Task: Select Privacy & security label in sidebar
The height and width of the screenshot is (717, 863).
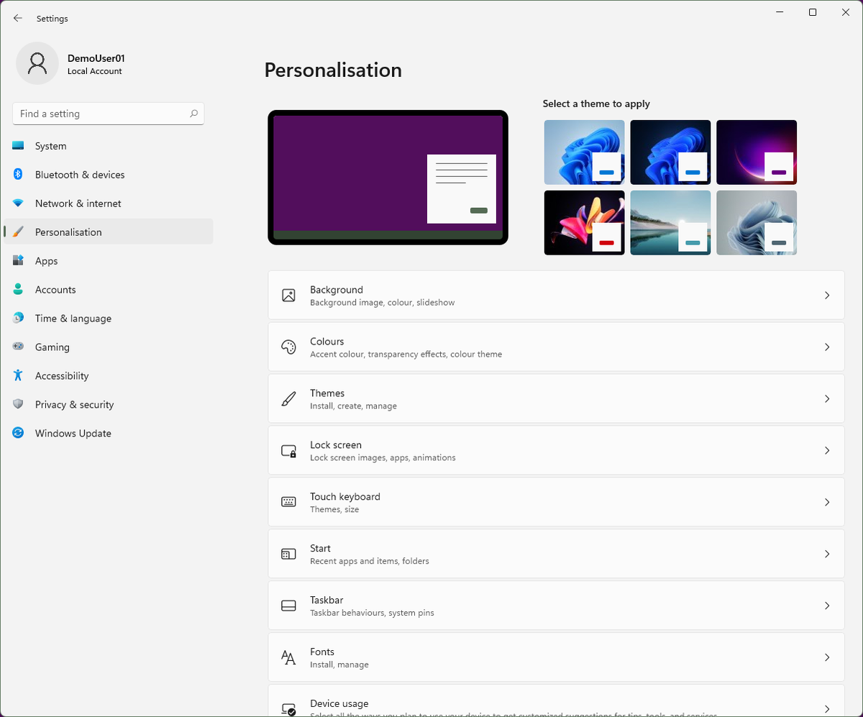Action: point(75,405)
